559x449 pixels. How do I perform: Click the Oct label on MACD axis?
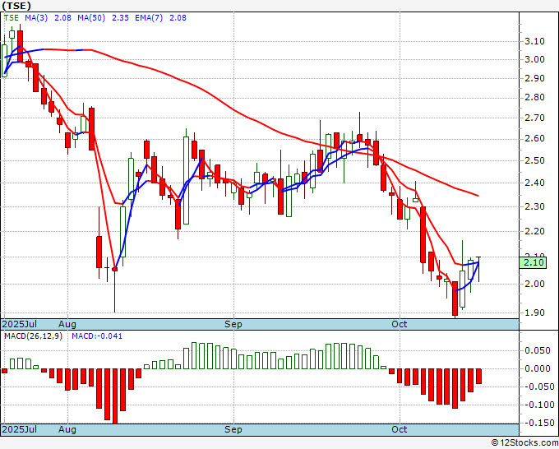[399, 429]
